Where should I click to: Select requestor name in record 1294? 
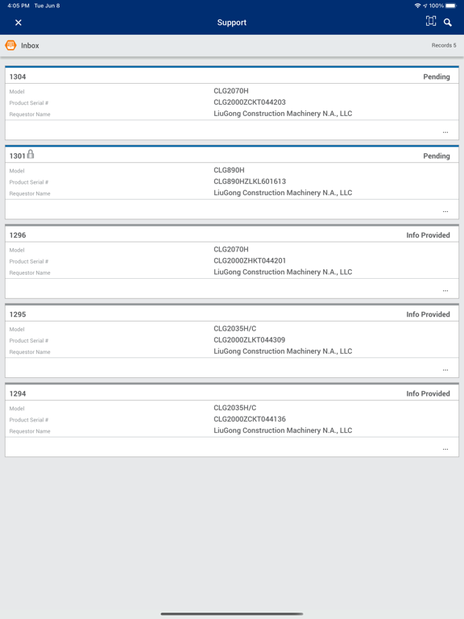click(283, 430)
